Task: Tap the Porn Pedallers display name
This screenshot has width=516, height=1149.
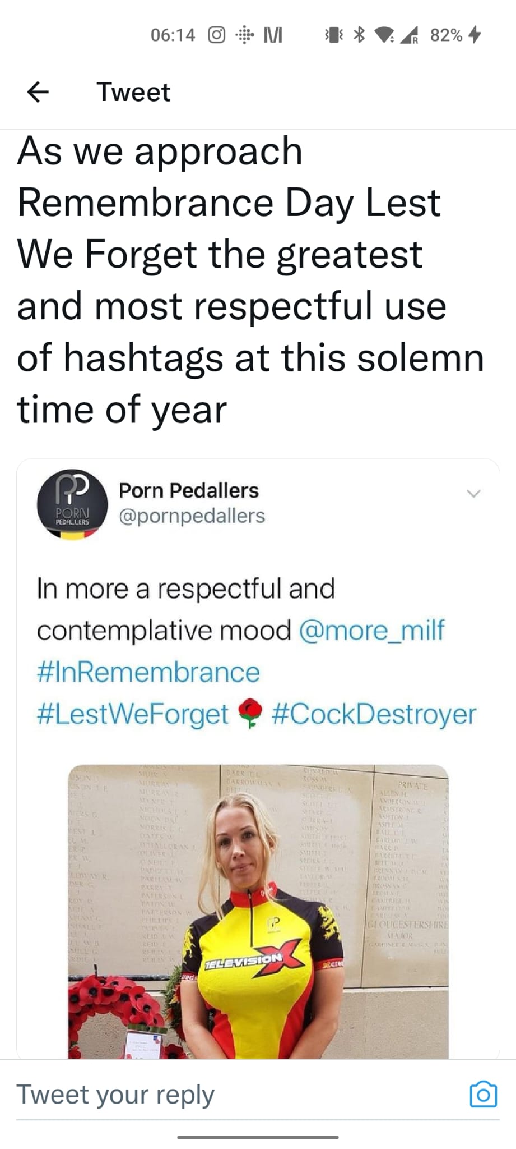Action: pyautogui.click(x=189, y=490)
